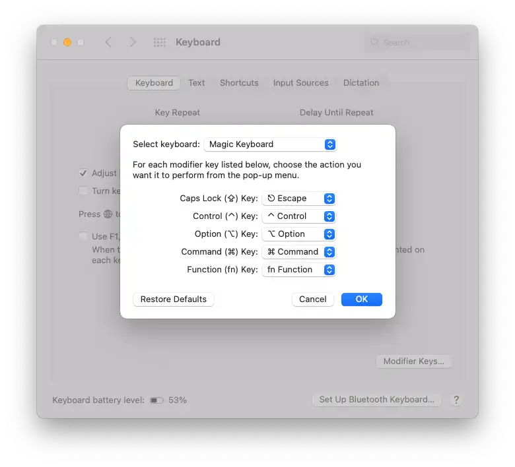
Task: Cancel the modifier keys dialog
Action: (313, 299)
